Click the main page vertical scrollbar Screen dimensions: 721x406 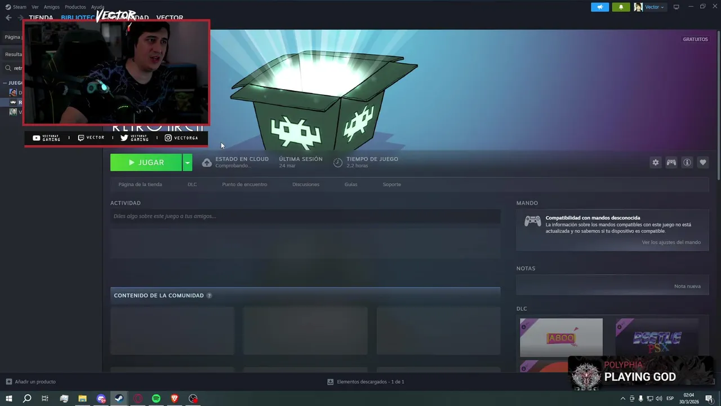coord(718,104)
